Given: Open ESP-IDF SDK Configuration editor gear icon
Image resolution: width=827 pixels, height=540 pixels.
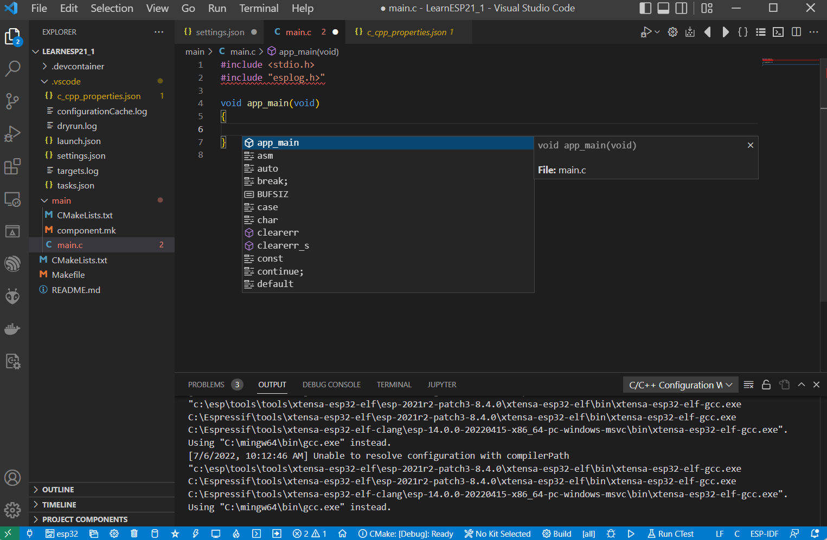Looking at the screenshot, I should click(114, 534).
